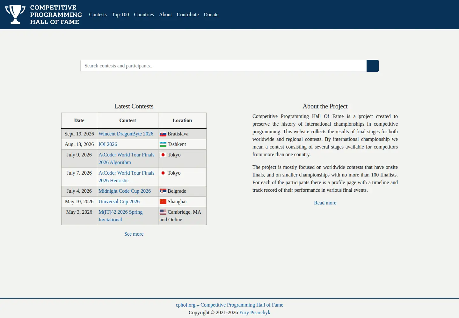459x318 pixels.
Task: Click the China flag next to Shanghai
Action: [x=163, y=202]
